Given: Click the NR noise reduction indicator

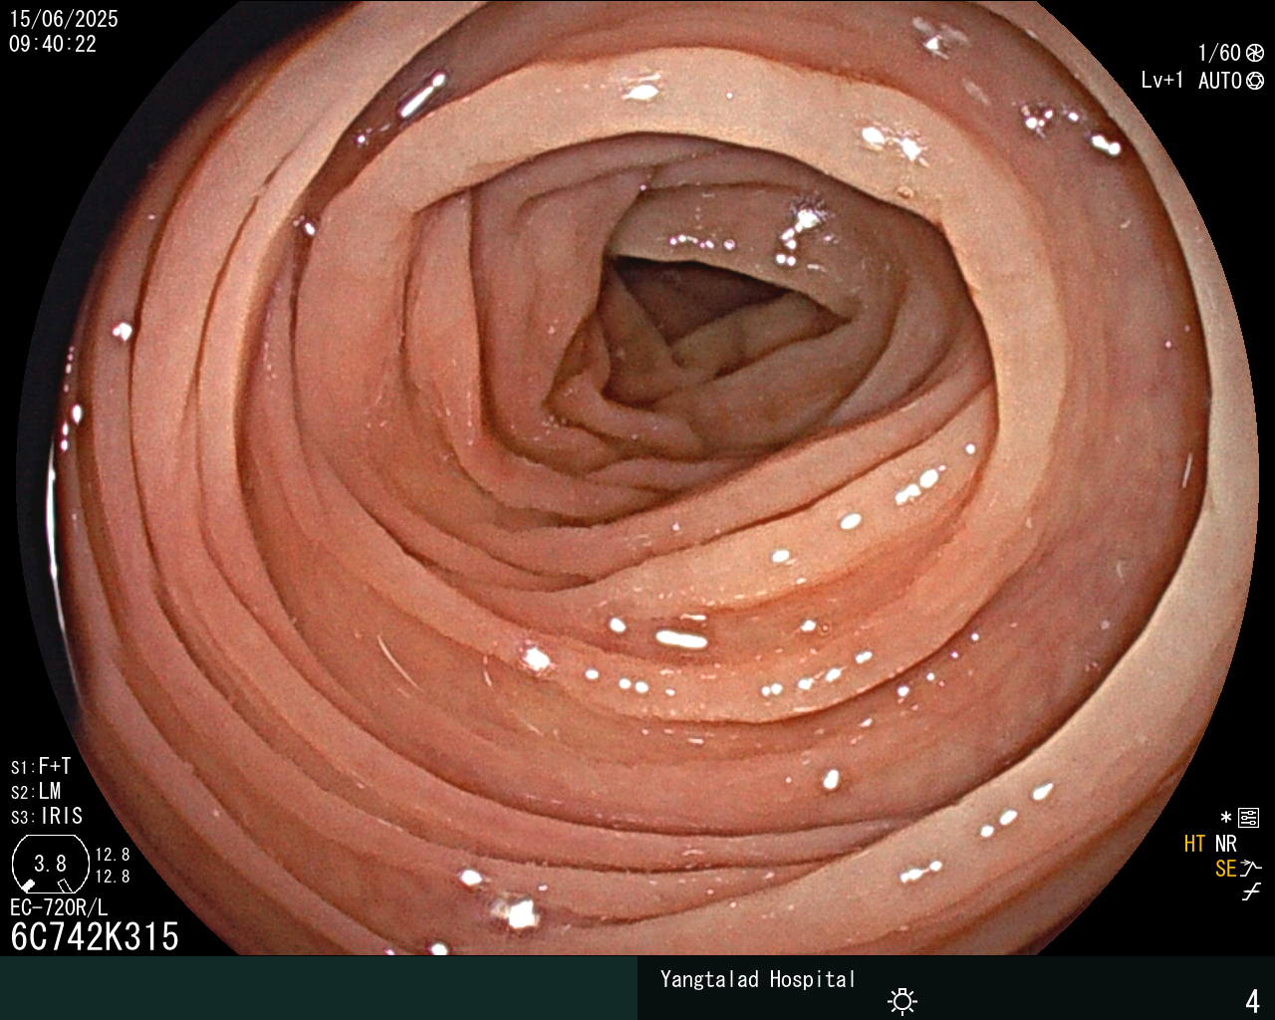Looking at the screenshot, I should pyautogui.click(x=1225, y=844).
